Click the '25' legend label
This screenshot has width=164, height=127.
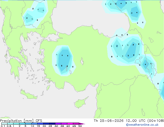coord(50,126)
